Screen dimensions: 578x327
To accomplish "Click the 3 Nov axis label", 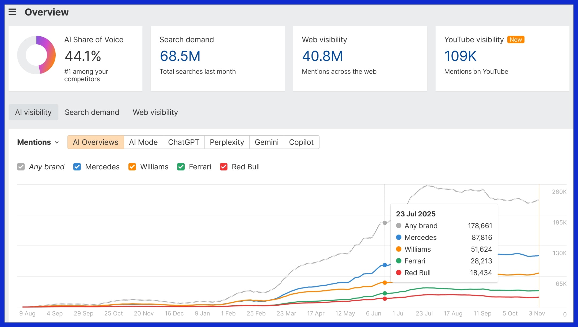I will 537,313.
